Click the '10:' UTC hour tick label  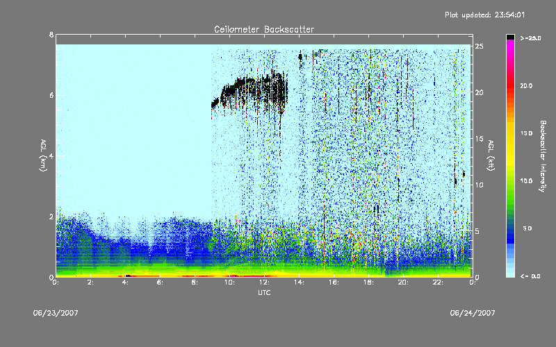(x=230, y=282)
